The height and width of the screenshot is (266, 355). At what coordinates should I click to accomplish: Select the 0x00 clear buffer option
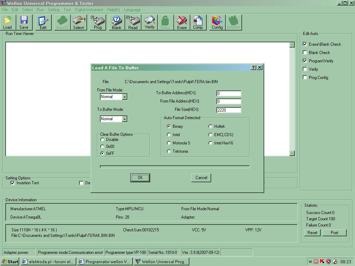point(102,147)
